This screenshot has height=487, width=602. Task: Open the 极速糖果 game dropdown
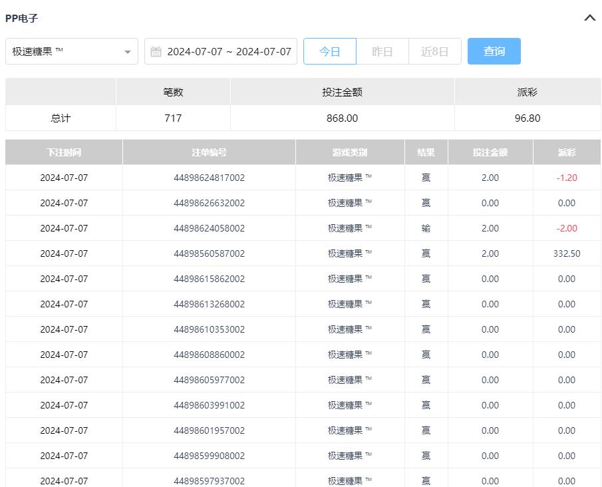pyautogui.click(x=72, y=52)
